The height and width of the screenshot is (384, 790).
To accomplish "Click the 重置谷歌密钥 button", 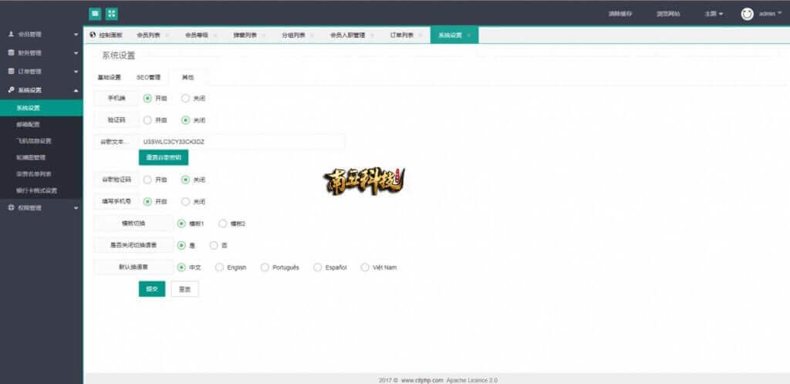I will coord(163,157).
